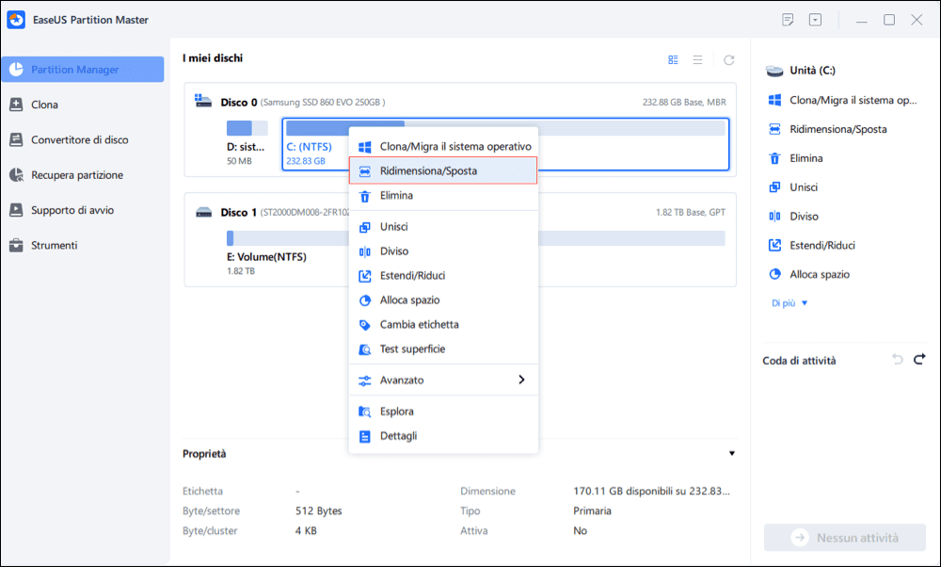Redo the queued operation
The image size is (941, 567).
click(x=919, y=359)
